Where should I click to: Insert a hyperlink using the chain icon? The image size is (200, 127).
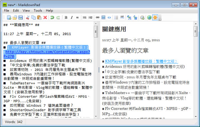(98, 17)
